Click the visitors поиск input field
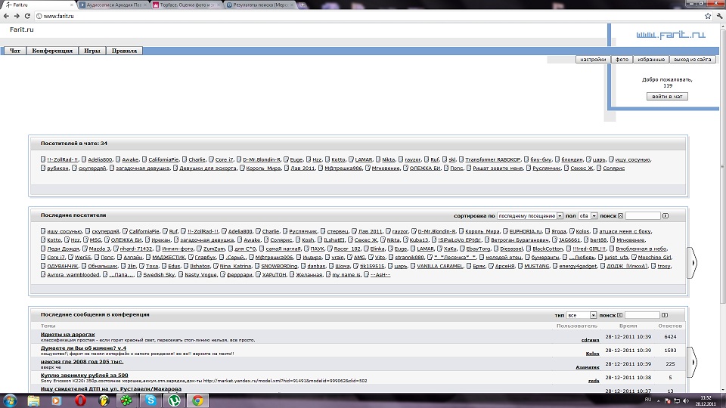The width and height of the screenshot is (726, 408). tap(643, 216)
